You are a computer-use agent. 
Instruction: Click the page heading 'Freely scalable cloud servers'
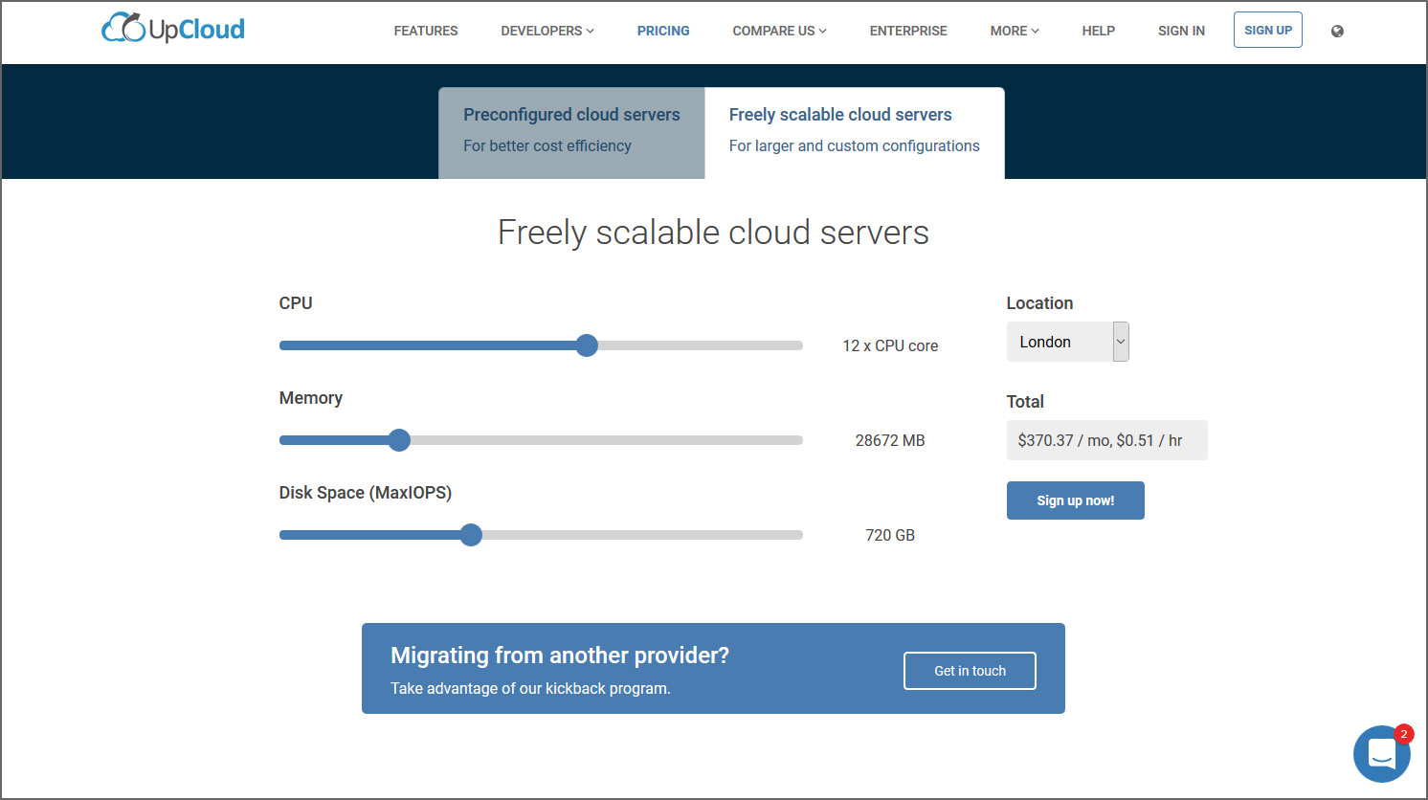pyautogui.click(x=713, y=233)
